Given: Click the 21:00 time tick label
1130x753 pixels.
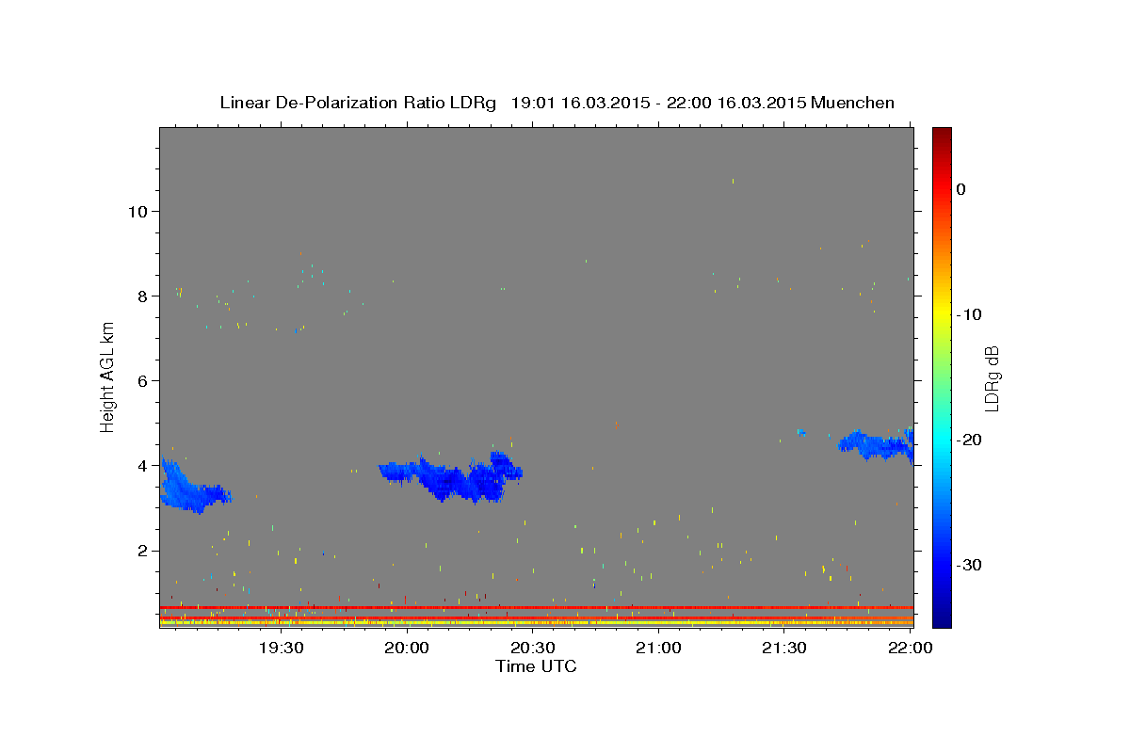Looking at the screenshot, I should pyautogui.click(x=659, y=648).
